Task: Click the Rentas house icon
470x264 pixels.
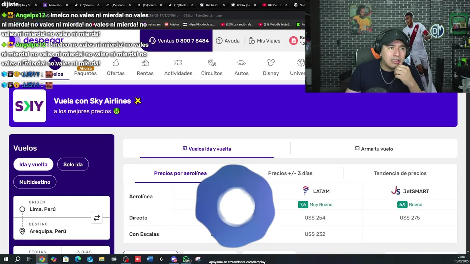Action: coord(145,63)
